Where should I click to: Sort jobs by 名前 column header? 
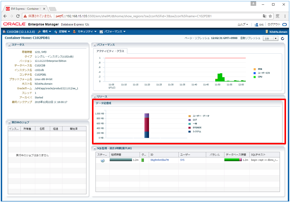coord(42,129)
